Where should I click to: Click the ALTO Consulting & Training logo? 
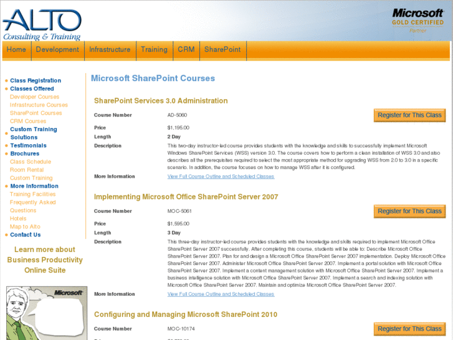pos(42,24)
